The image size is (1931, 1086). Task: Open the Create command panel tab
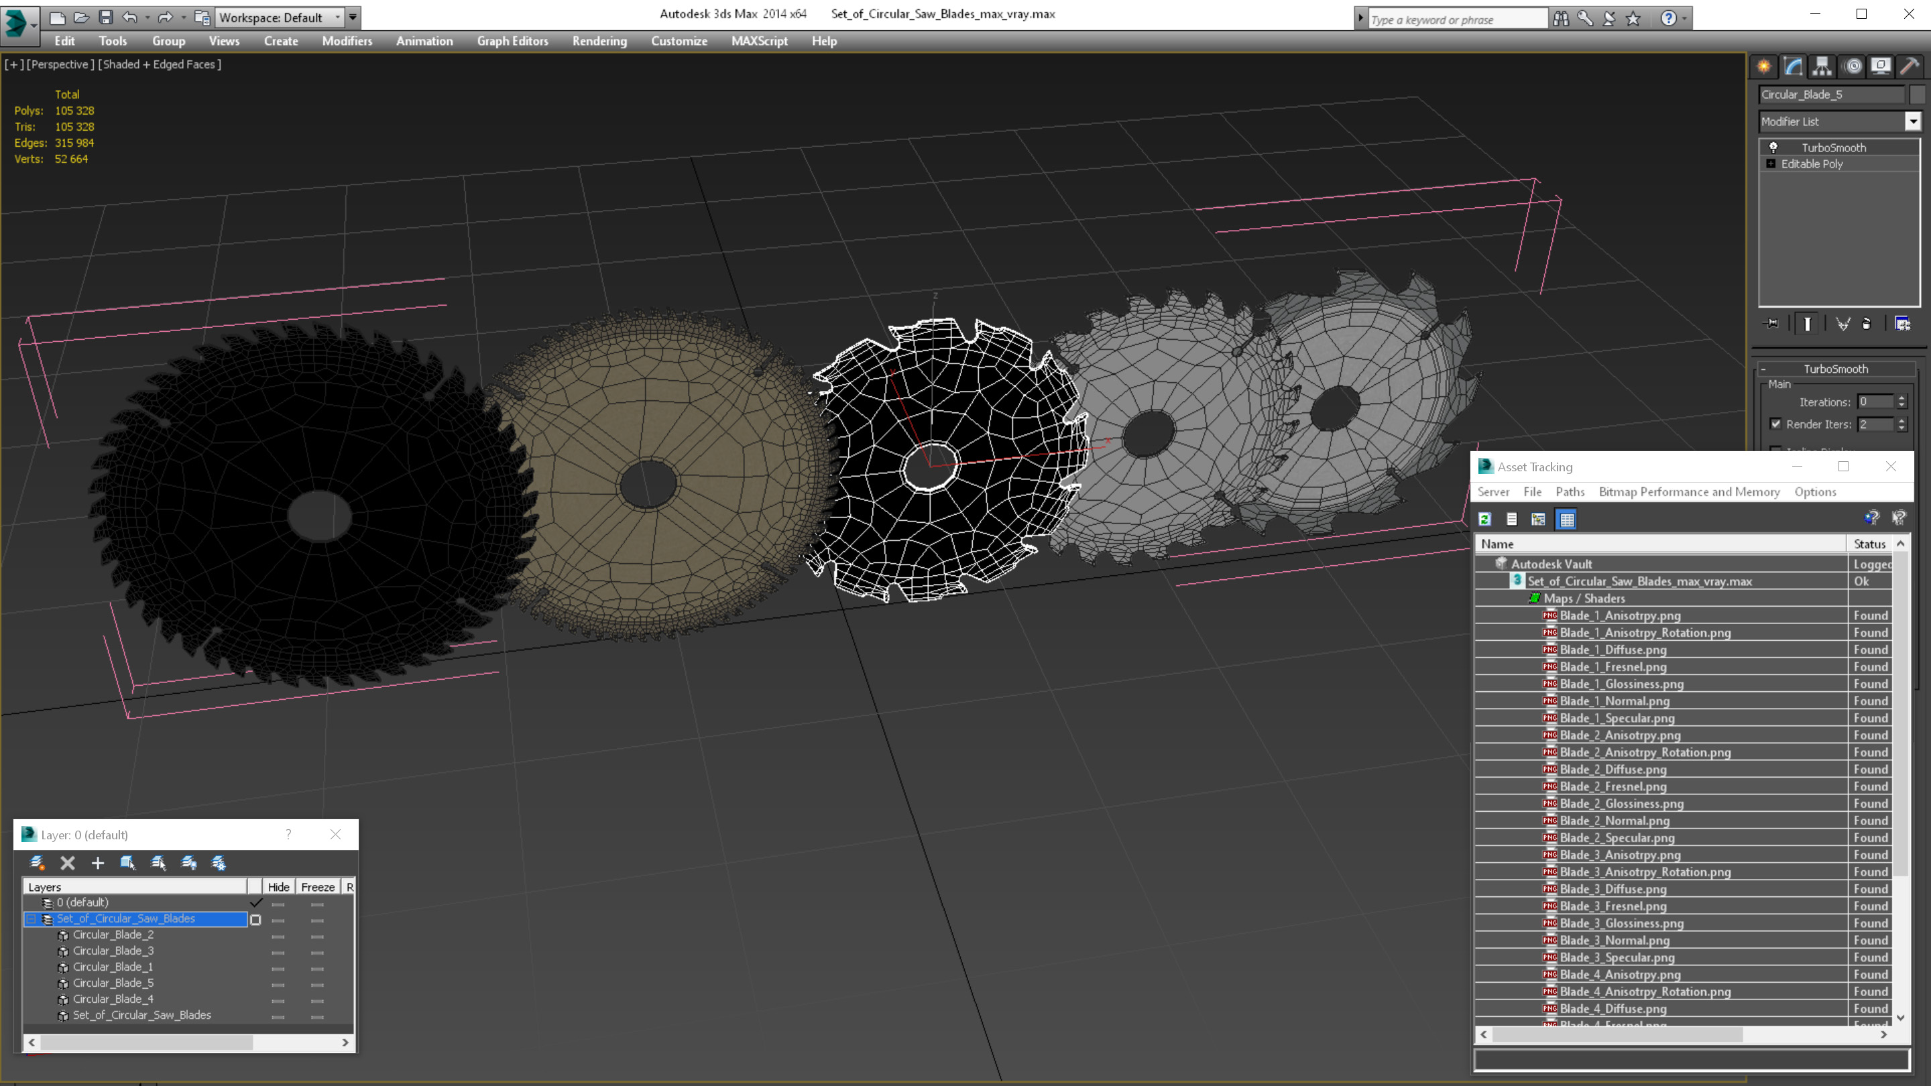click(x=1764, y=67)
